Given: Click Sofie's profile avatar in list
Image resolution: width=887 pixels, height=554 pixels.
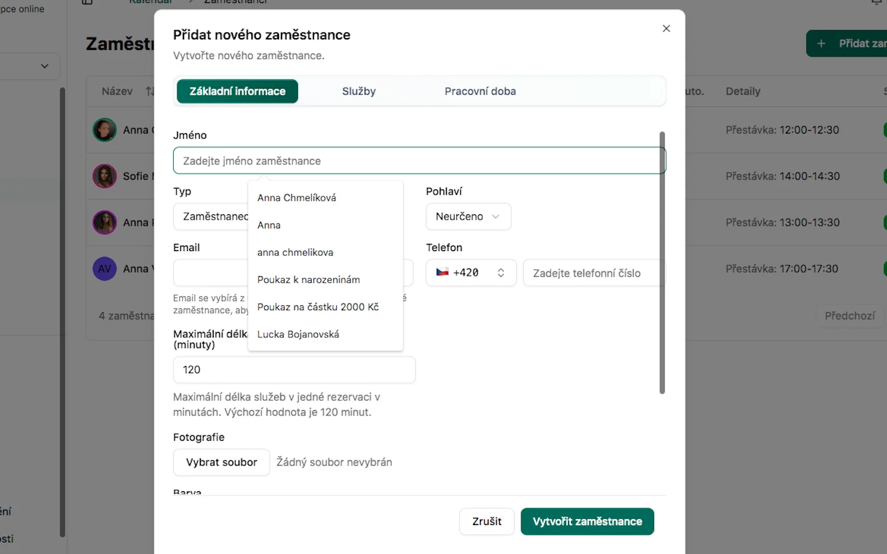Looking at the screenshot, I should click(x=105, y=176).
